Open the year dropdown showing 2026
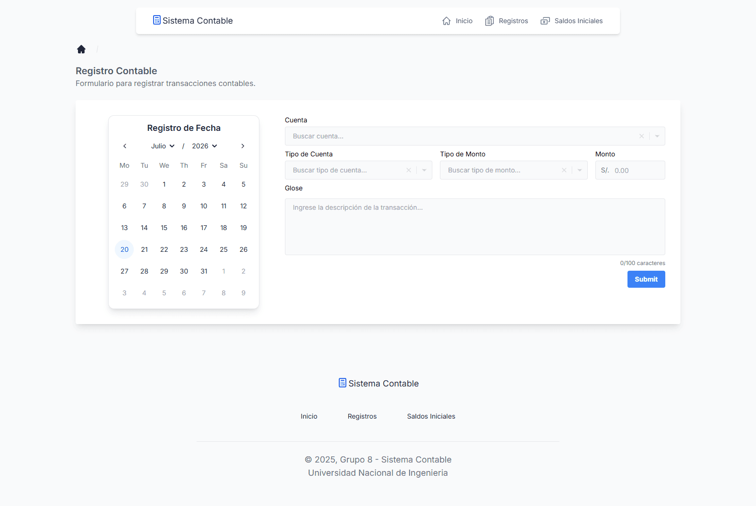 [205, 146]
